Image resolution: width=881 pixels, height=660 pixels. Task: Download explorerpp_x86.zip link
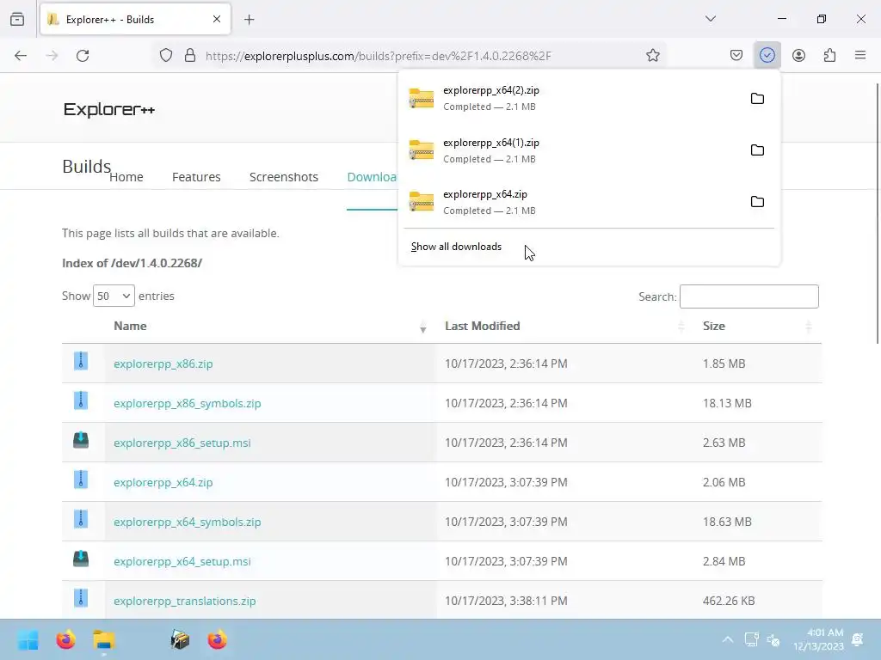(163, 364)
